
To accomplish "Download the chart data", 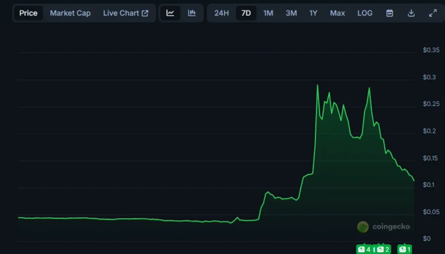I will (411, 13).
